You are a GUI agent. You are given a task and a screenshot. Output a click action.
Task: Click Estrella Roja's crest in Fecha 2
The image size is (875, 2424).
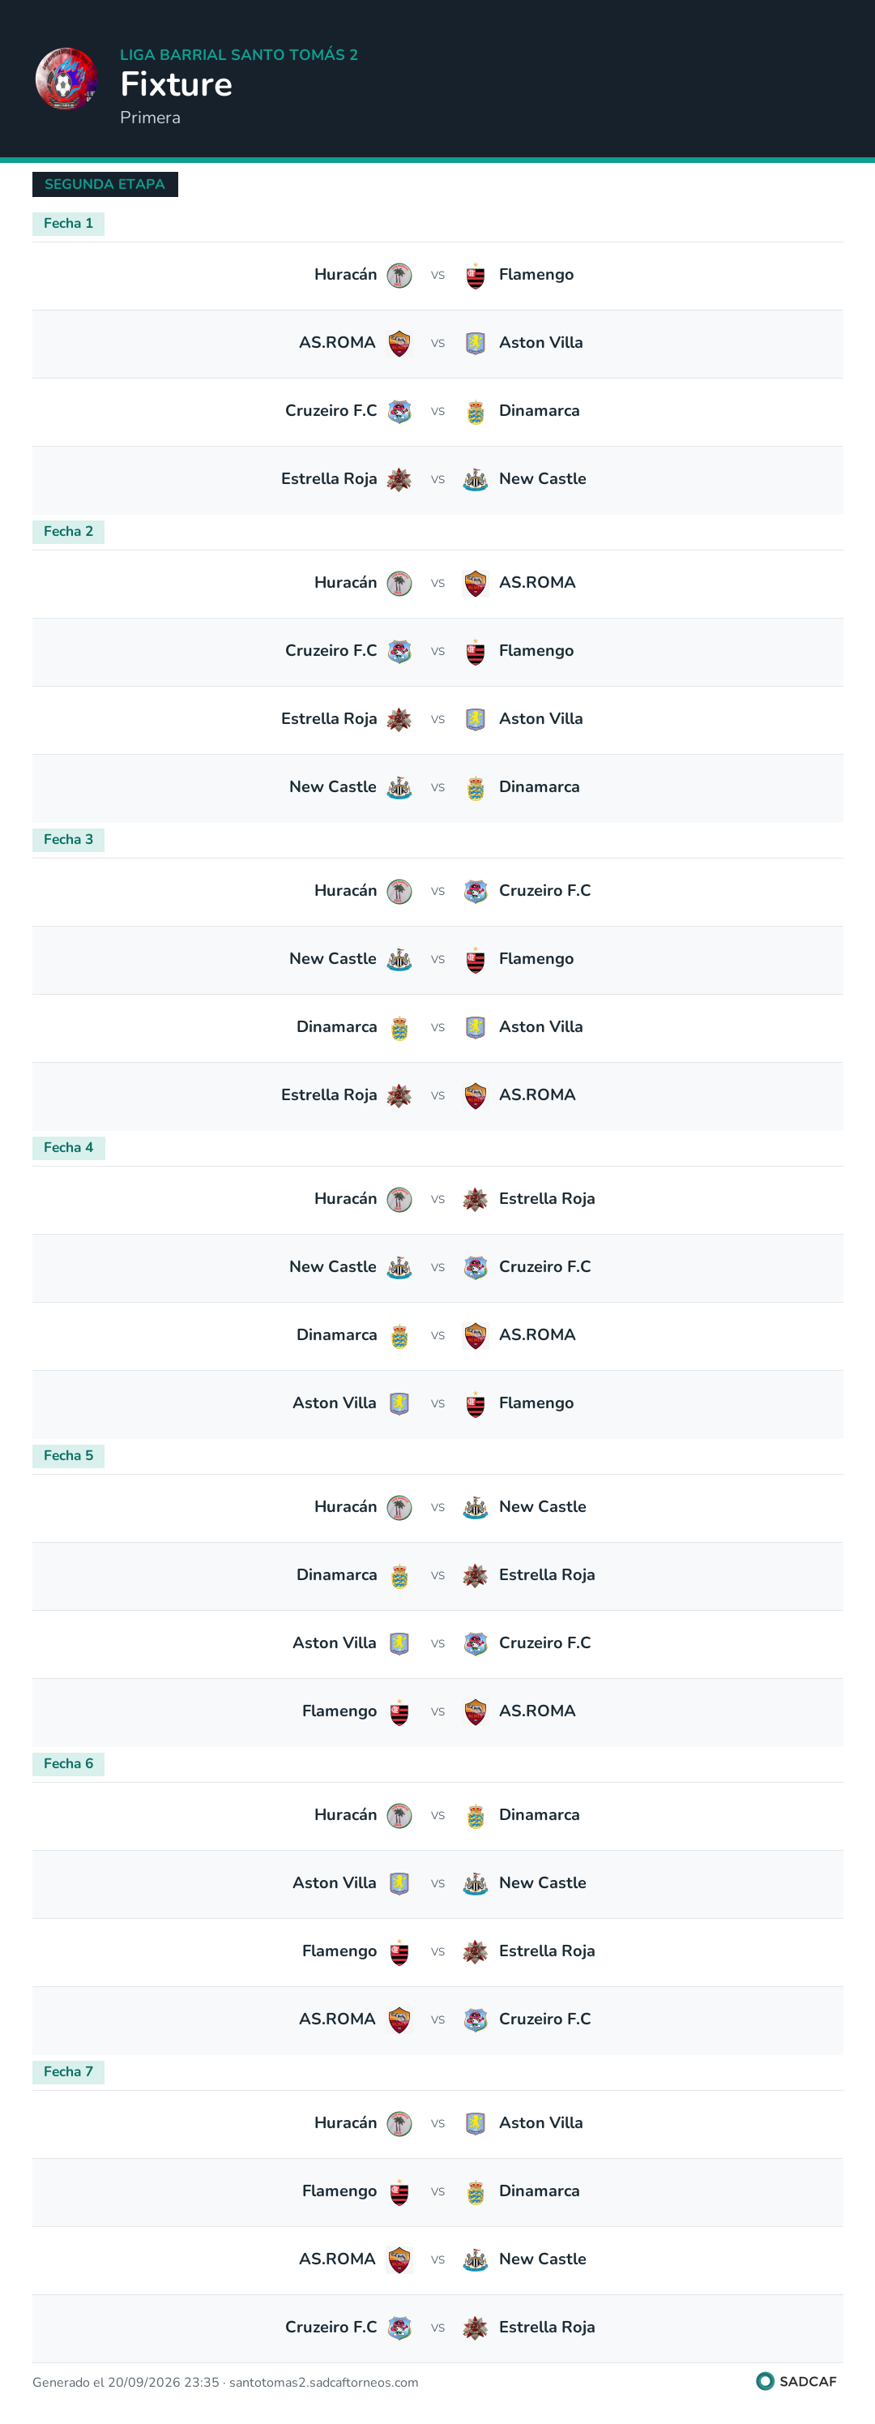[399, 720]
